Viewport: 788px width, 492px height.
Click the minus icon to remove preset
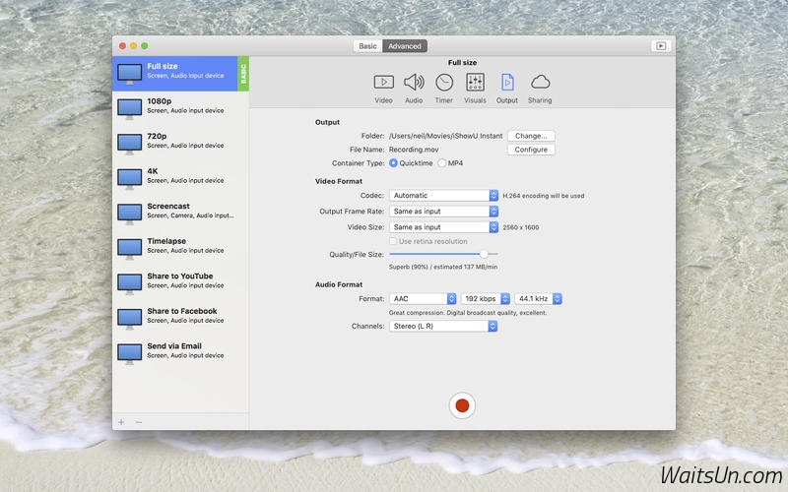[139, 422]
